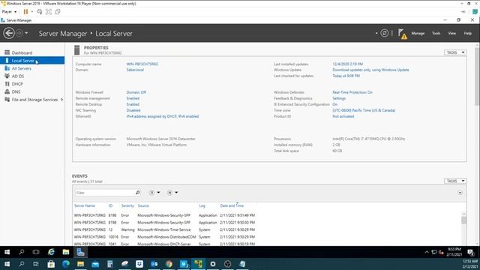
Task: Click the Server Manager forward arrow
Action: pyautogui.click(x=19, y=33)
